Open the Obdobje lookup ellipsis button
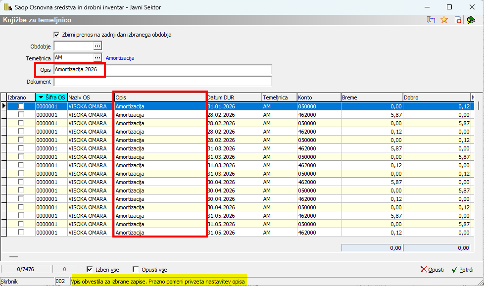This screenshot has height=286, width=484. 97,46
